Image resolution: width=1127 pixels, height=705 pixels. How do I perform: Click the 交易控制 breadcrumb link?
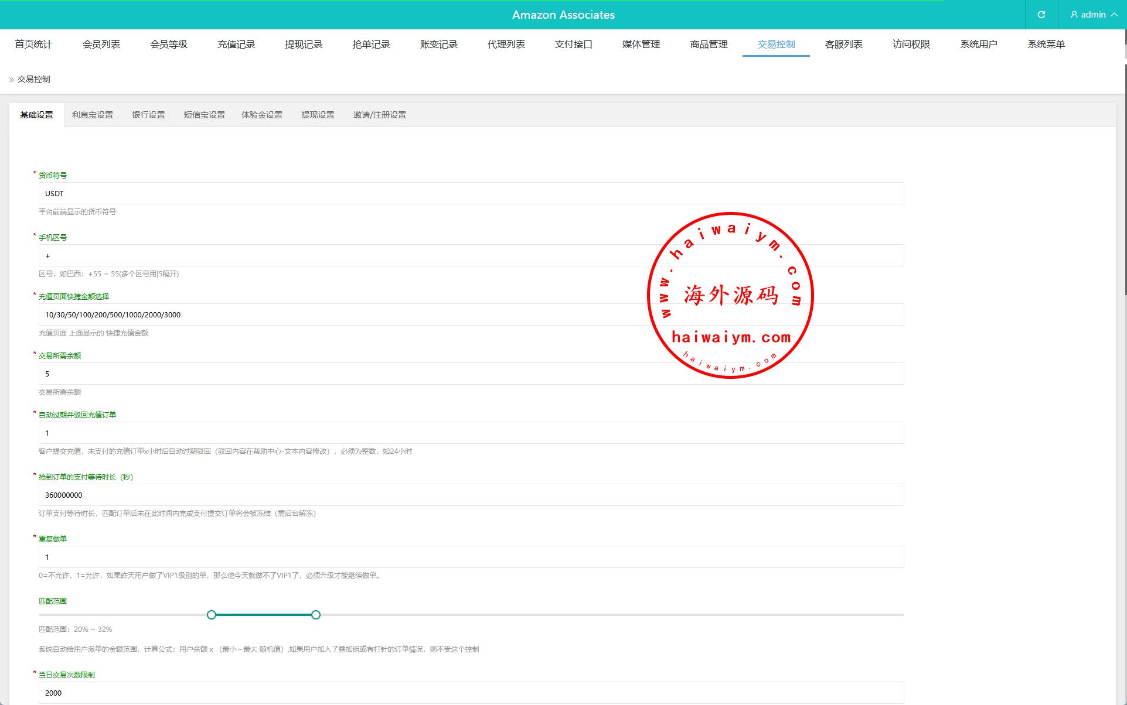34,80
